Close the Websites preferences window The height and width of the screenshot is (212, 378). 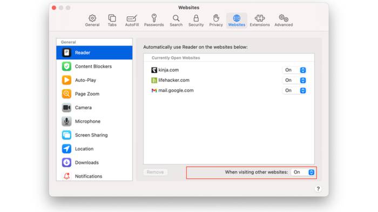point(54,8)
